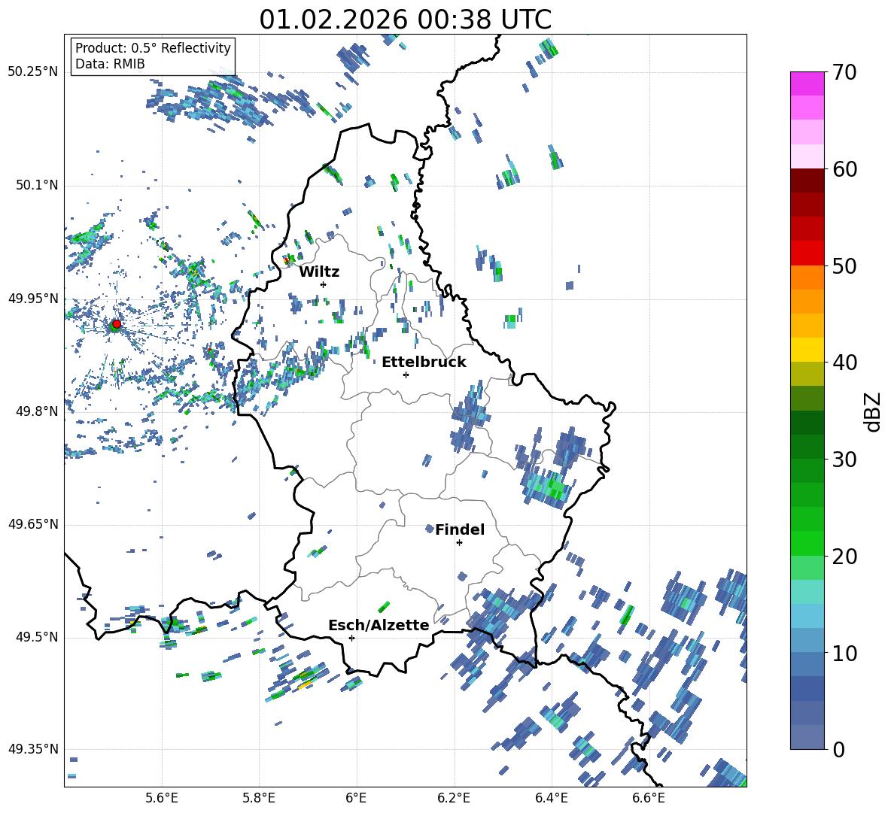Click the colorbar tick label 0
This screenshot has height=813, width=891.
click(x=838, y=749)
